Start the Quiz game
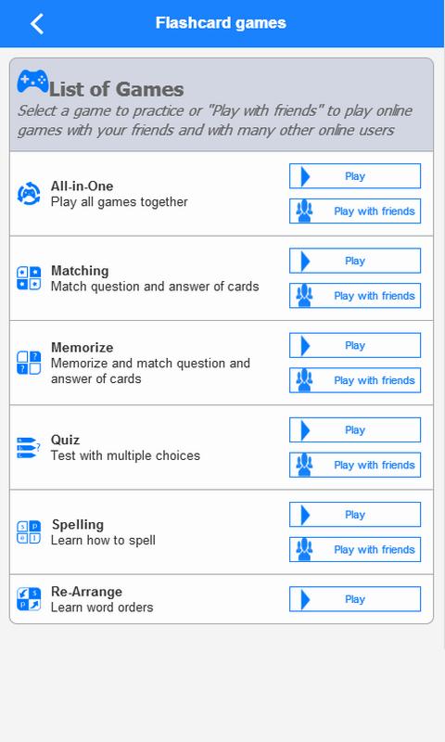445x742 pixels. coord(355,430)
